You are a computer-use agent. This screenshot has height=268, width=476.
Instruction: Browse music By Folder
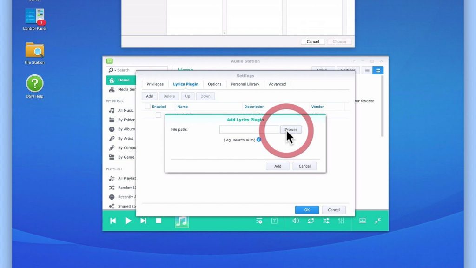click(121, 120)
